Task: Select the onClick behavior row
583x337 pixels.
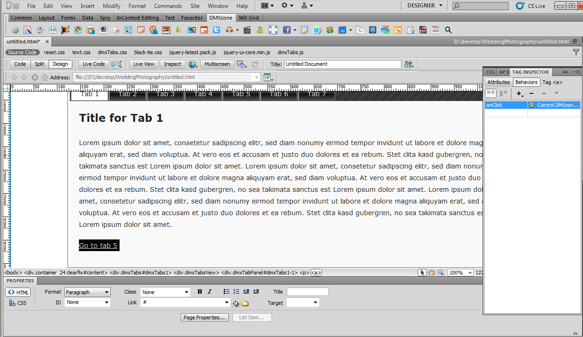Action: tap(532, 105)
